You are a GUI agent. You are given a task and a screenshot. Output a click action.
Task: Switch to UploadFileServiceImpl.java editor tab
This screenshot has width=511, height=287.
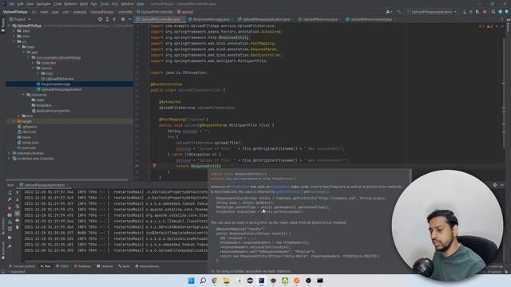[x=370, y=19]
